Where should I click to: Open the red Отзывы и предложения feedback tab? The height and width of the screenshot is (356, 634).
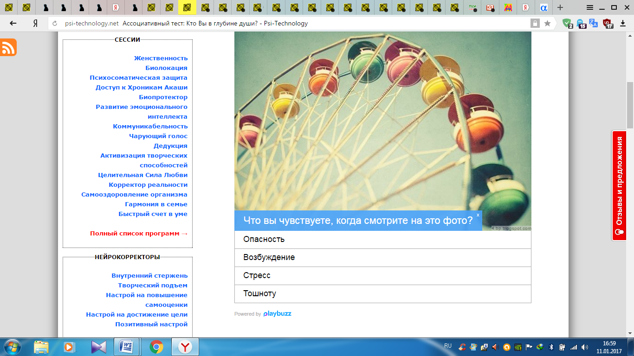pos(619,185)
